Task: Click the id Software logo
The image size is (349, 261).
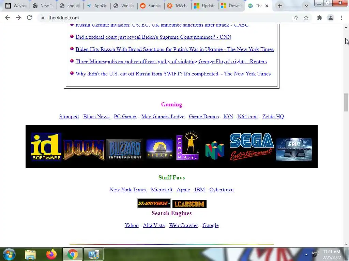Action: coord(46,147)
